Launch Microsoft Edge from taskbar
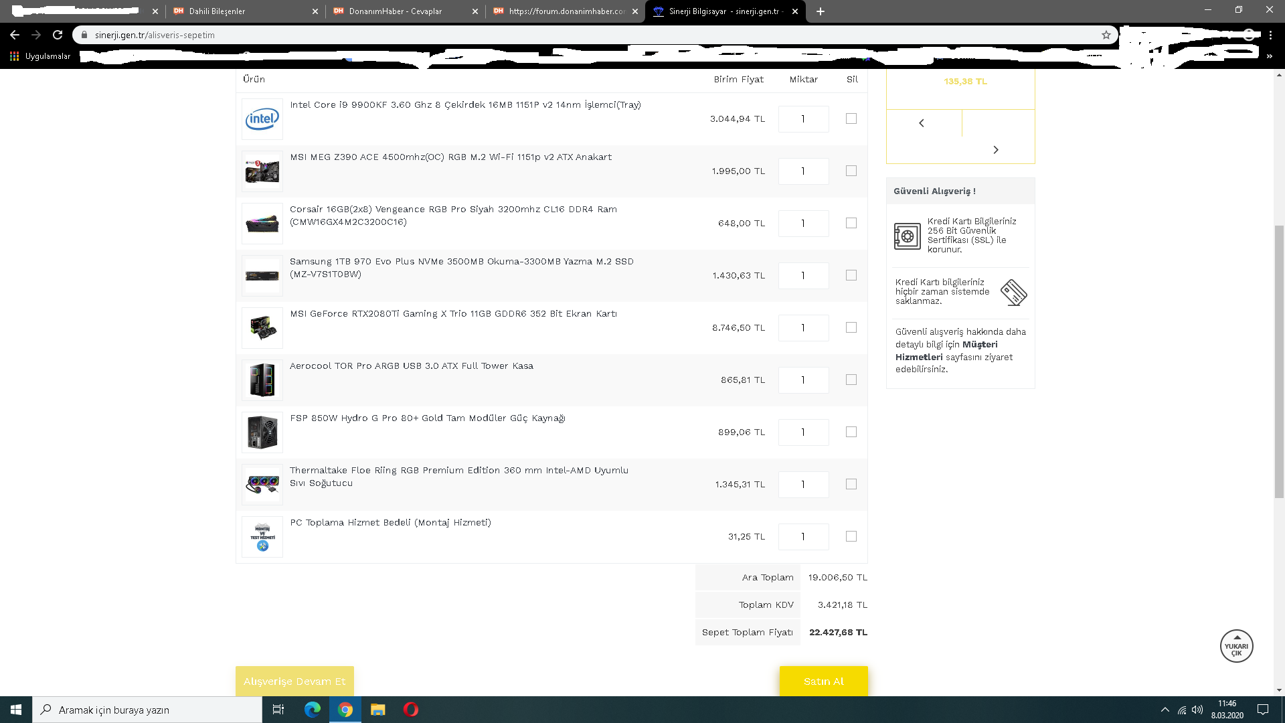The image size is (1285, 723). coord(312,710)
